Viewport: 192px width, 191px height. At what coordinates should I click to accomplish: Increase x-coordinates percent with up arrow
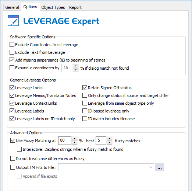pos(75,66)
